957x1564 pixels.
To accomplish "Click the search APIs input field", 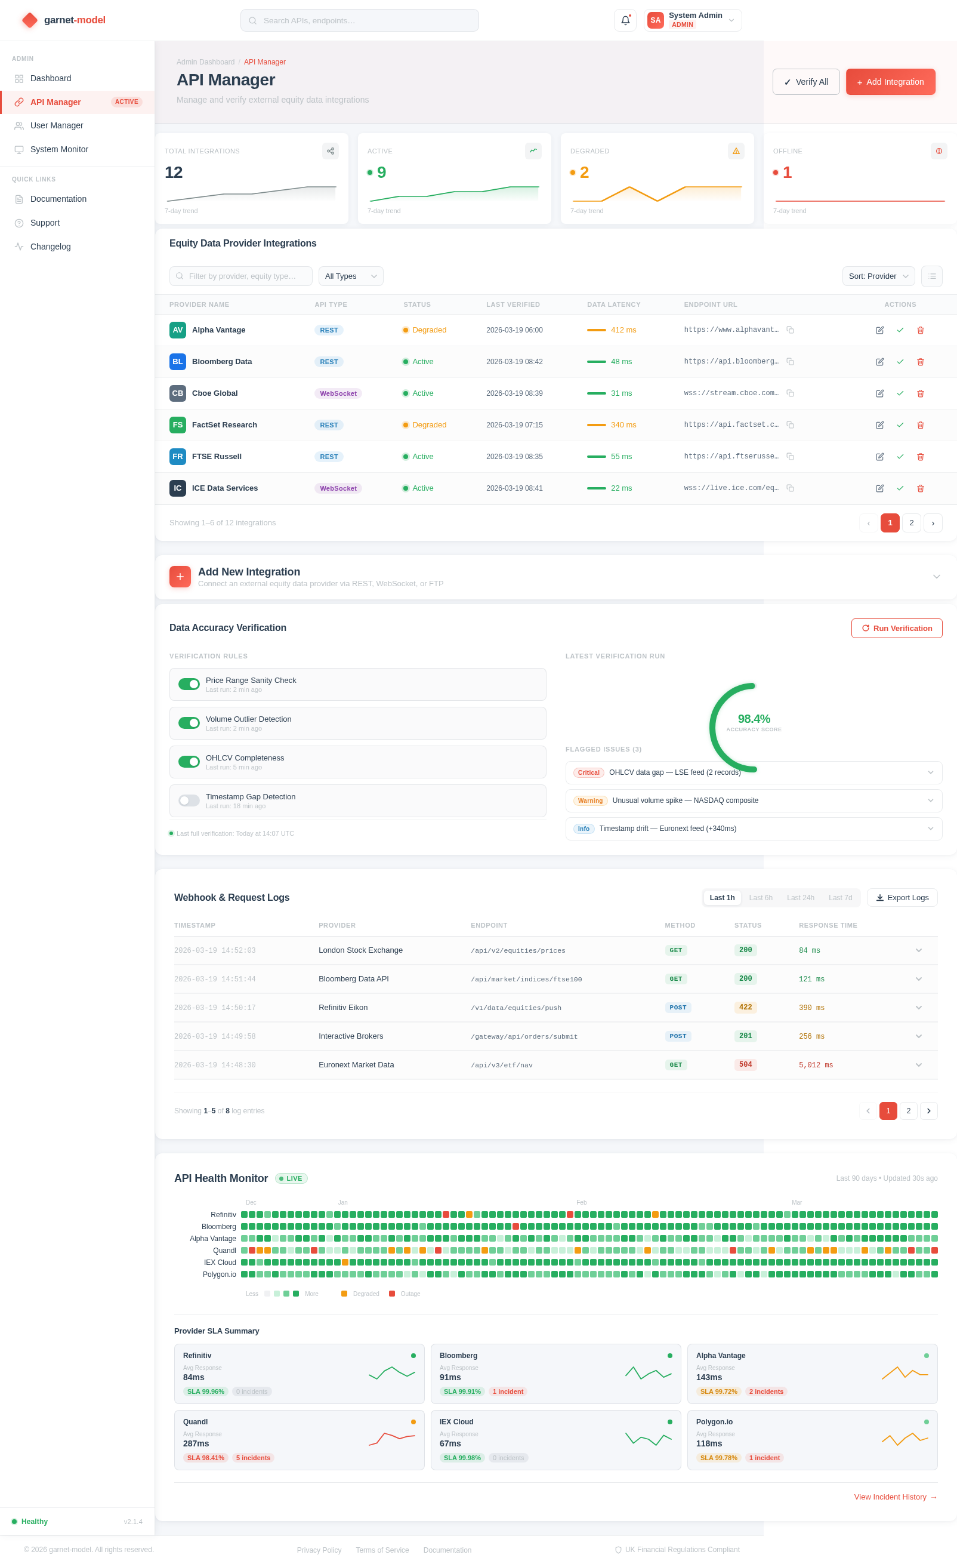I will [x=359, y=20].
